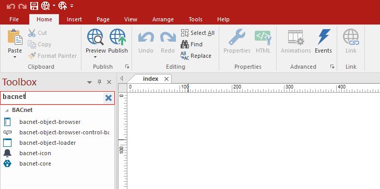This screenshot has width=380, height=189.
Task: Select bacnet-object-browser in Toolbox
Action: coord(50,122)
